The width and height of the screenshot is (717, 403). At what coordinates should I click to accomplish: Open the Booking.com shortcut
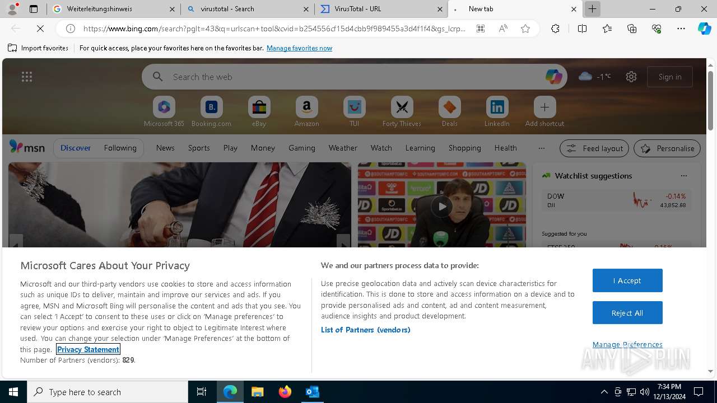coord(212,112)
